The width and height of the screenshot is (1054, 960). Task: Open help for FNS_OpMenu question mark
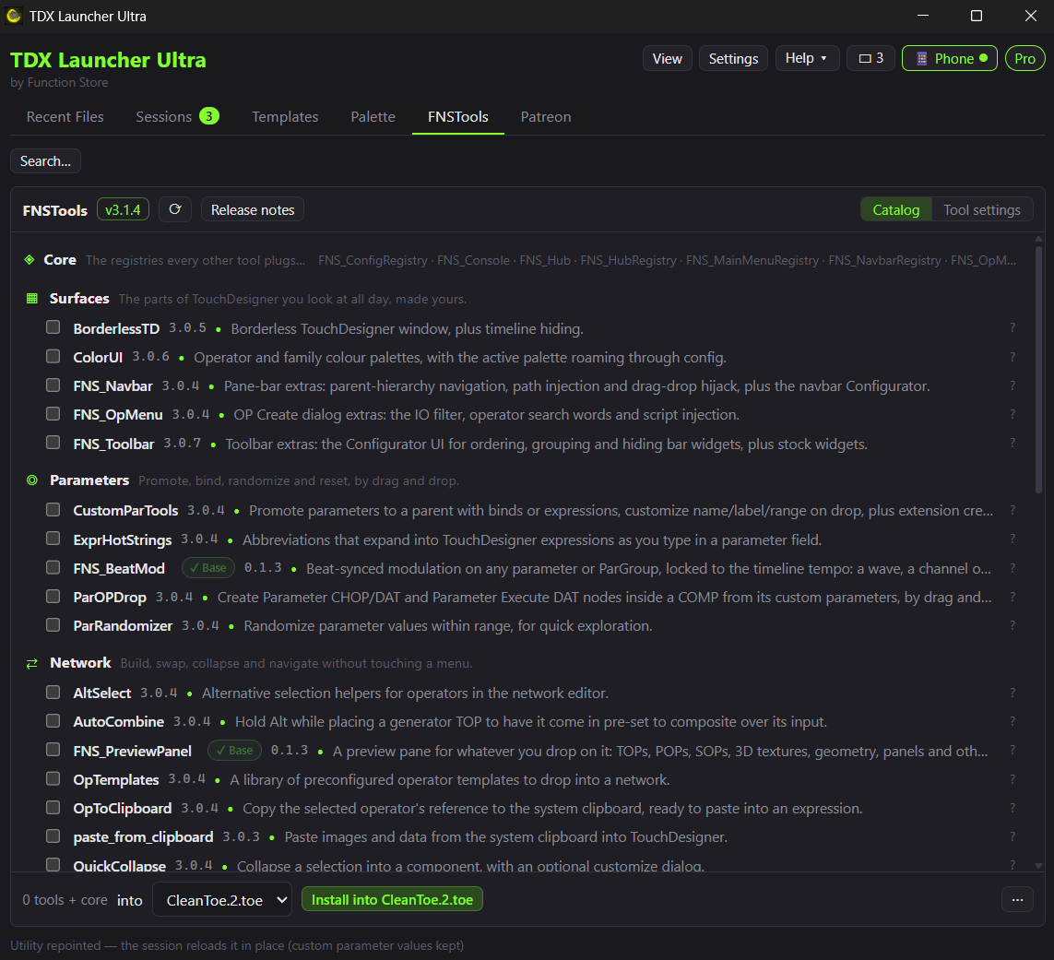1013,414
